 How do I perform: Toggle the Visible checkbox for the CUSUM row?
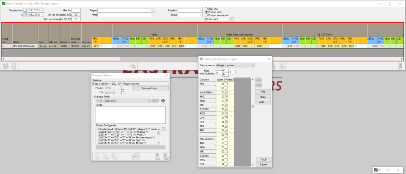point(226,108)
